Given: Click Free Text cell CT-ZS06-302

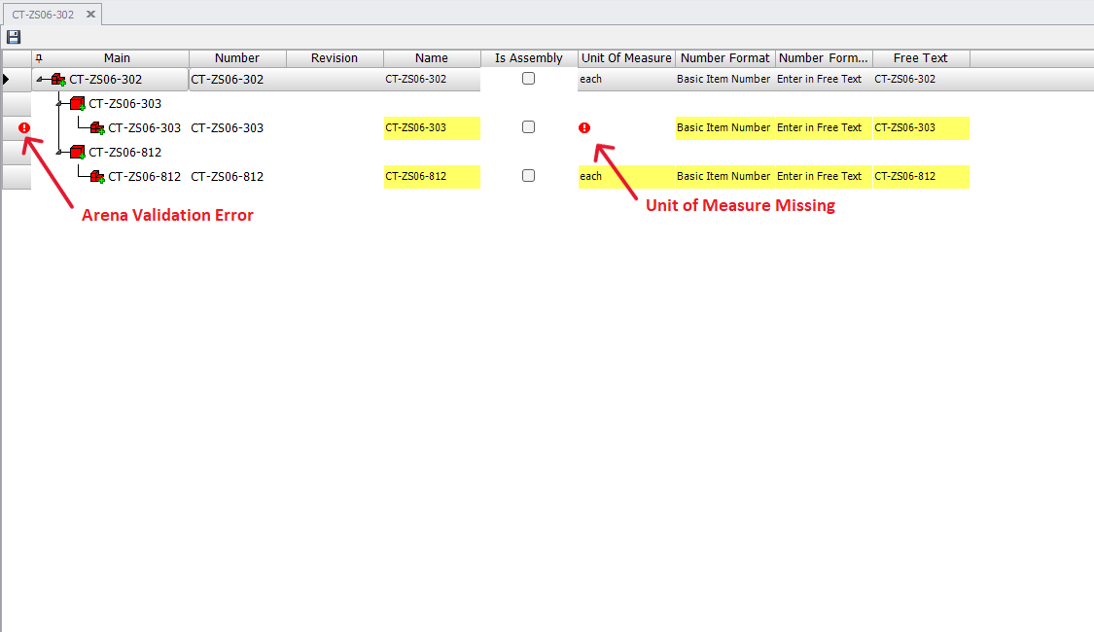Looking at the screenshot, I should [x=921, y=80].
